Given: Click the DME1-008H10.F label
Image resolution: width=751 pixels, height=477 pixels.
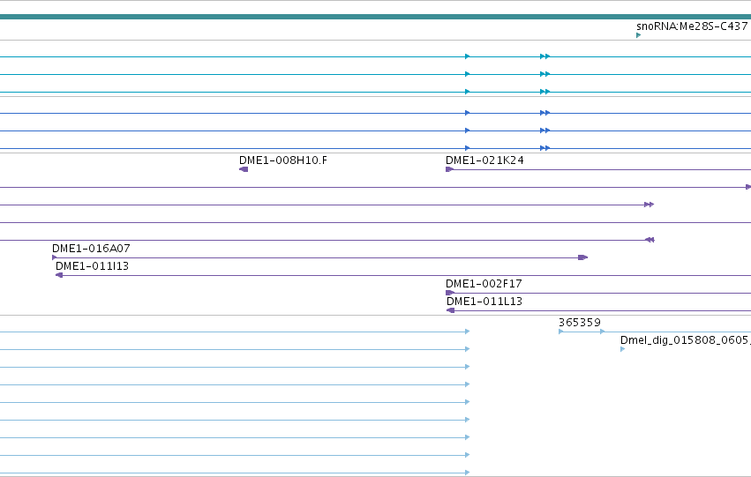Looking at the screenshot, I should coord(283,160).
